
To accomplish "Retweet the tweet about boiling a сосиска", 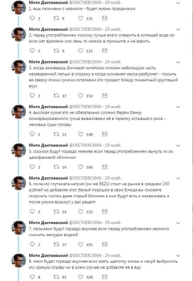I will tap(56, 51).
